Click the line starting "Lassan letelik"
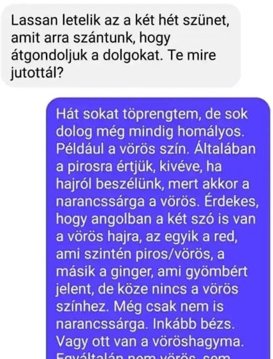This screenshot has width=273, height=359. click(x=120, y=20)
